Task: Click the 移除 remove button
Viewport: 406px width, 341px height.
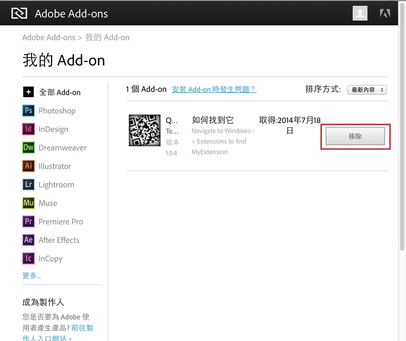Action: pyautogui.click(x=355, y=136)
